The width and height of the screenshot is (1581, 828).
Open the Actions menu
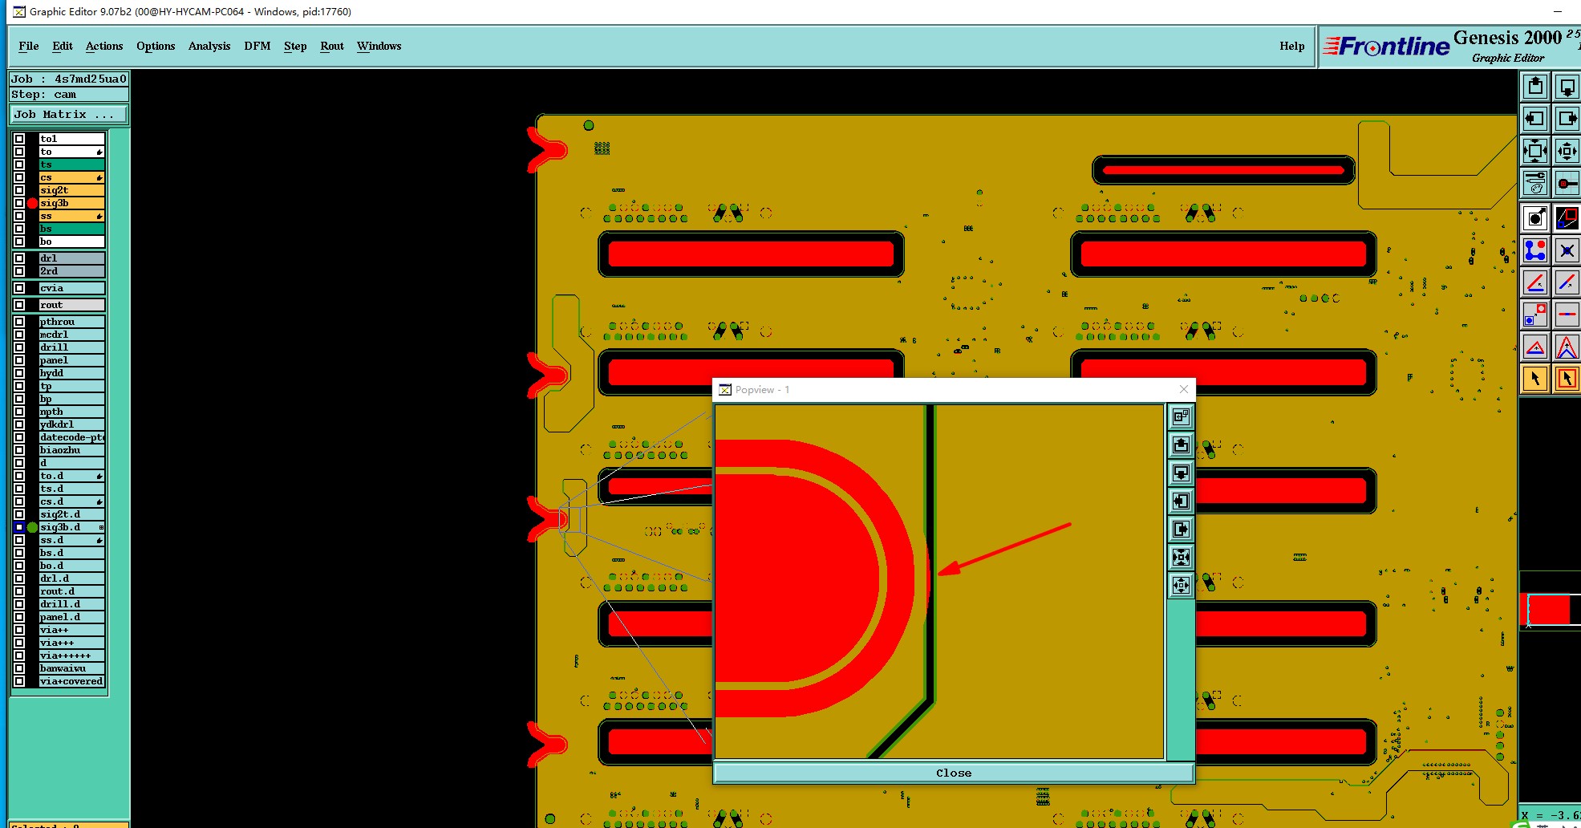pyautogui.click(x=104, y=46)
